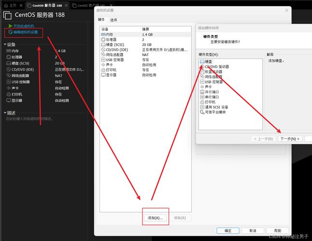Click 帮助 help button in settings dialog

278,231
